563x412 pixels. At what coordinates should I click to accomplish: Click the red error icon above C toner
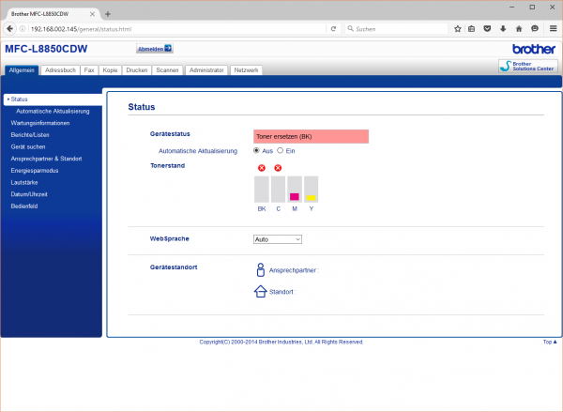coord(278,167)
